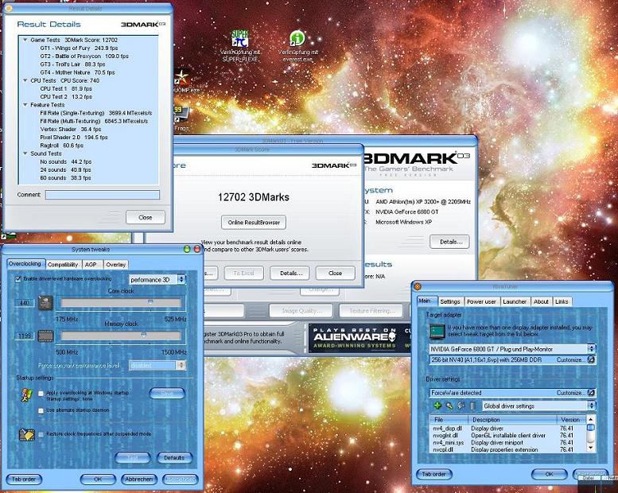Click Defaults button in System tweaks
Viewport: 618px width, 493px height.
(x=174, y=458)
